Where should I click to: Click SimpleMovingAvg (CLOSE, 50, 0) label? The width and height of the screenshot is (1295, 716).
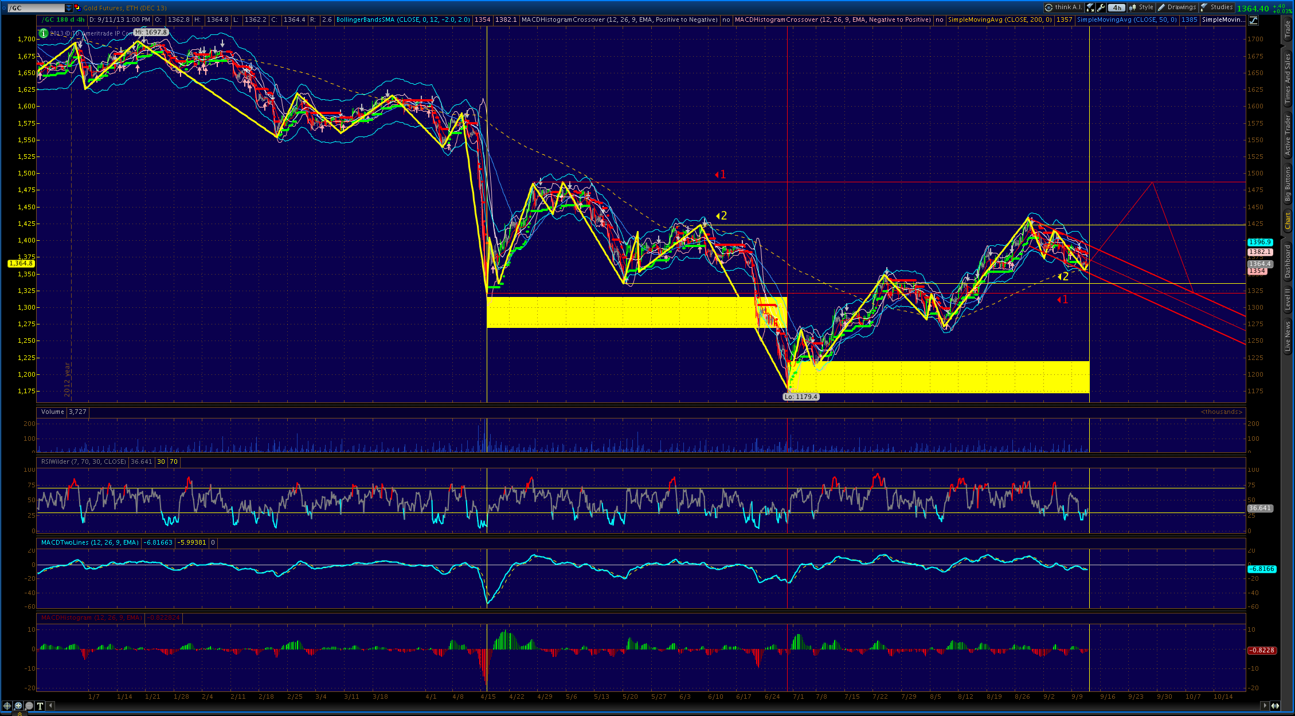tap(1126, 20)
